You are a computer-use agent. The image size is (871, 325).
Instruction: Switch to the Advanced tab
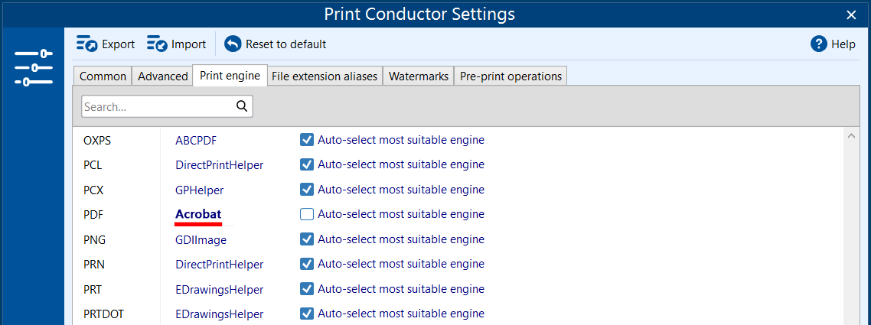pos(163,76)
